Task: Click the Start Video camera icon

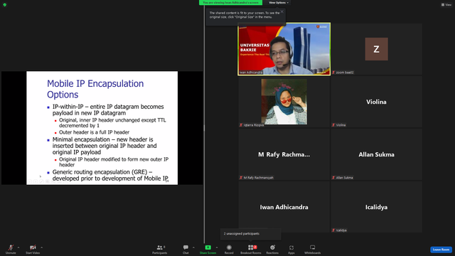Action: 33,247
